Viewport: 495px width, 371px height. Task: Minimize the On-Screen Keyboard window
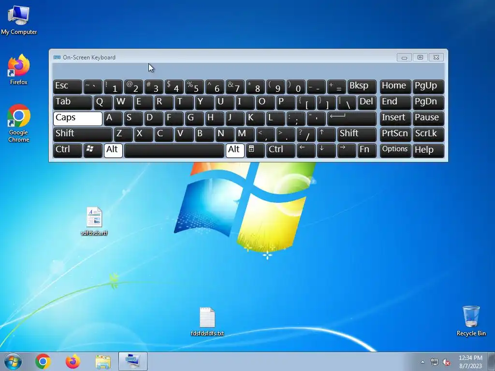pyautogui.click(x=404, y=57)
